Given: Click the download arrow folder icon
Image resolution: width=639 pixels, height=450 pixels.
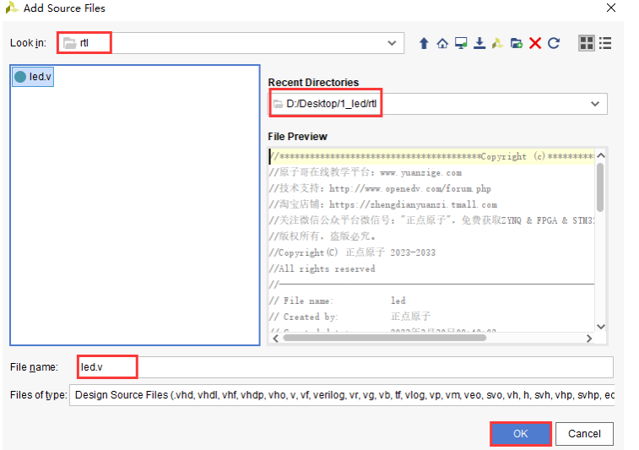Looking at the screenshot, I should 479,43.
